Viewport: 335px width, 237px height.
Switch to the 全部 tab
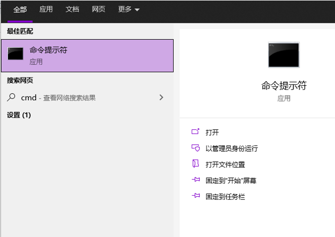coord(20,10)
